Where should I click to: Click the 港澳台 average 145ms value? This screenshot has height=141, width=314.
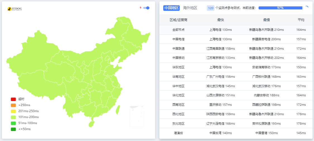[x=301, y=133]
